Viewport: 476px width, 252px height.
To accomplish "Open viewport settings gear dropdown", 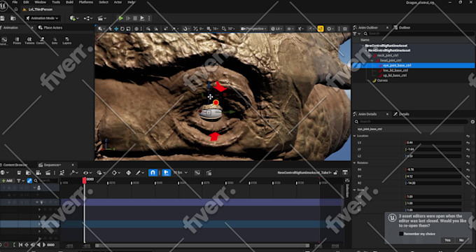I will click(330, 29).
